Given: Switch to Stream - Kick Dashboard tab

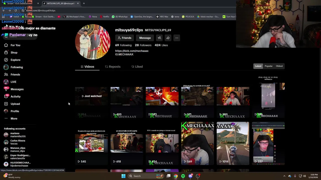Looking at the screenshot, I should coord(21,3).
